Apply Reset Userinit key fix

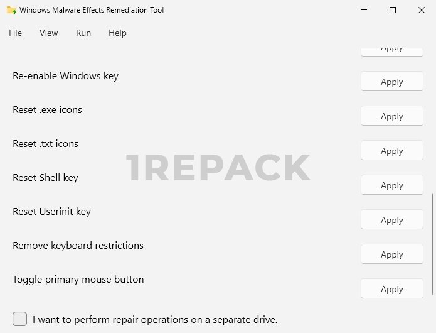point(391,220)
